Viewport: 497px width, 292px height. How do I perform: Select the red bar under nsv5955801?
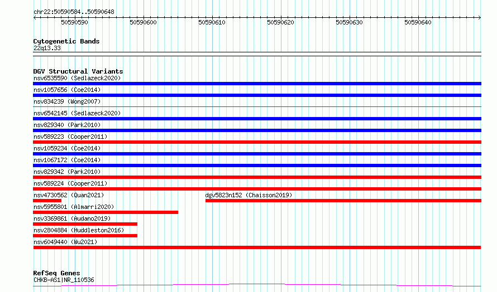tap(106, 212)
